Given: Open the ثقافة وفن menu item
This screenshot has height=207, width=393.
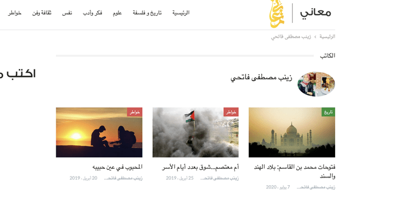Looking at the screenshot, I should [41, 13].
